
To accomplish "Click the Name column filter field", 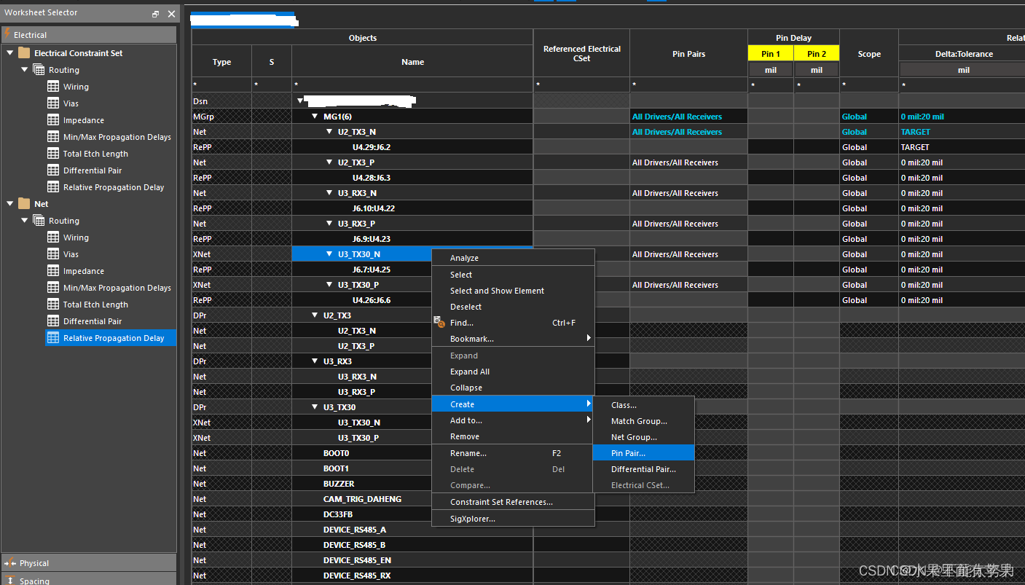I will [x=412, y=85].
